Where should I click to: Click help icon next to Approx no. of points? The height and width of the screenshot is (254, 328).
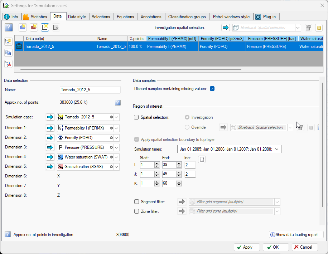pos(118,103)
